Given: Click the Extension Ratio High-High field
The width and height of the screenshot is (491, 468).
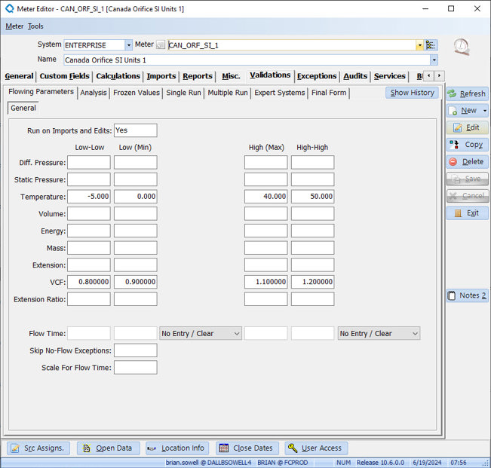Looking at the screenshot, I should pos(312,299).
